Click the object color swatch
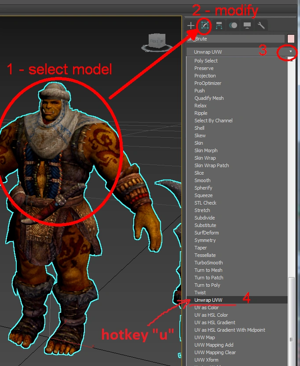Viewport: 300px width, 366px height. [291, 39]
